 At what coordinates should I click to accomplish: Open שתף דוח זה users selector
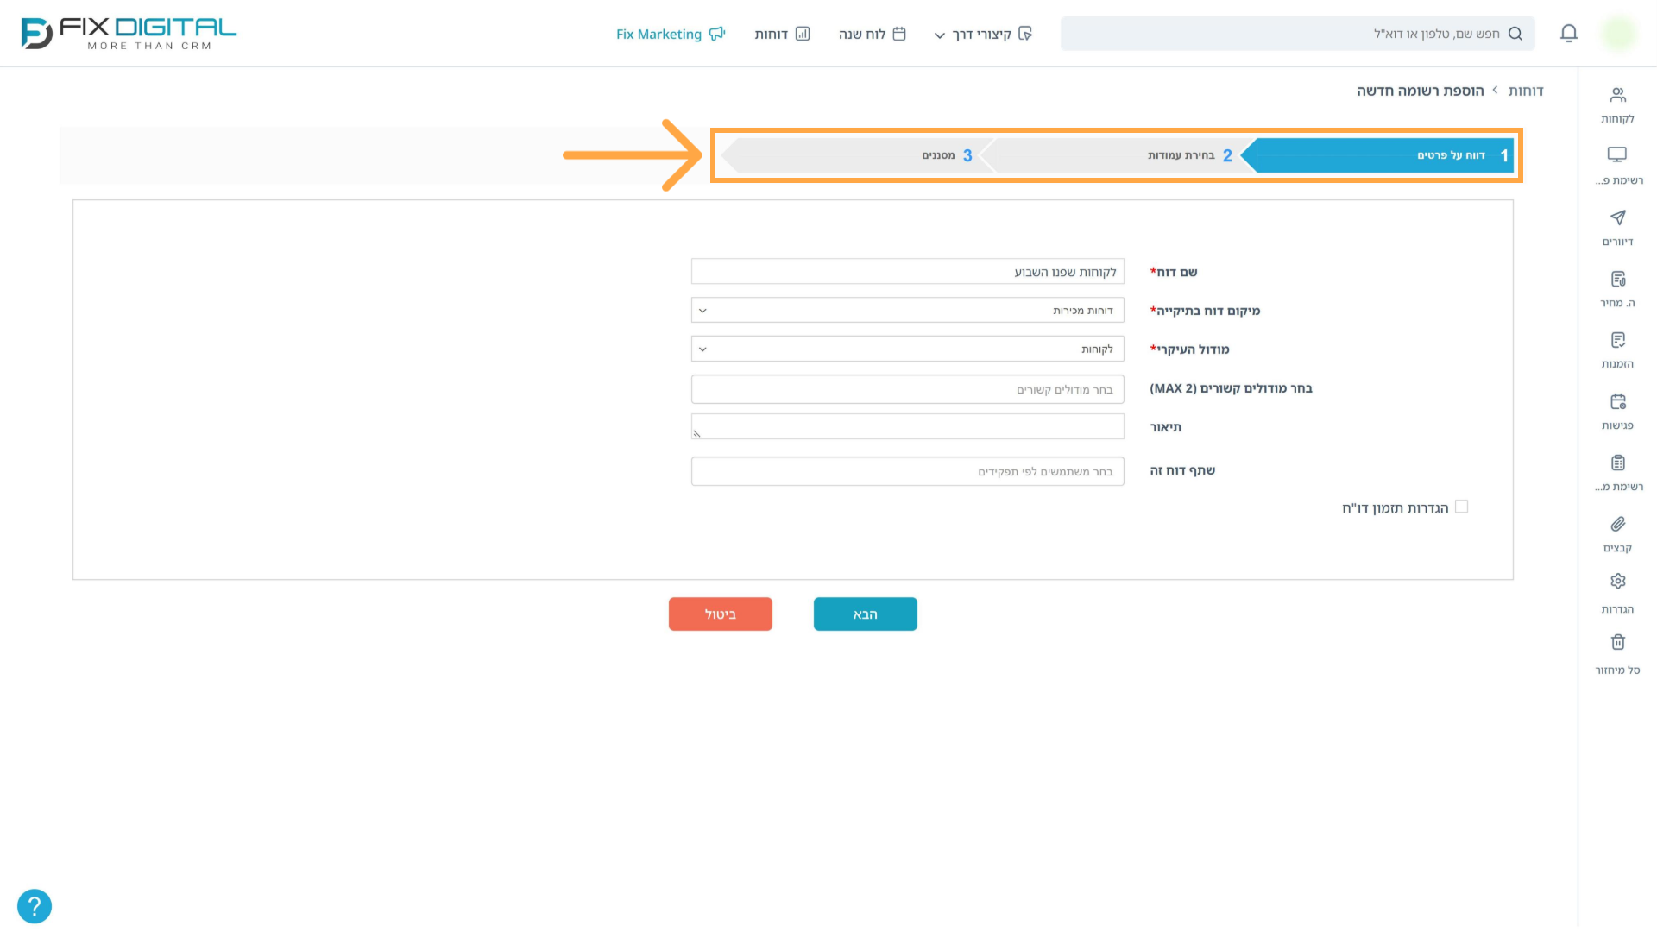click(907, 471)
